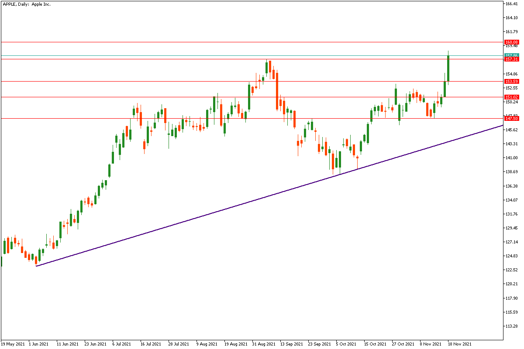Click the 160.08 red price level label

(511, 42)
